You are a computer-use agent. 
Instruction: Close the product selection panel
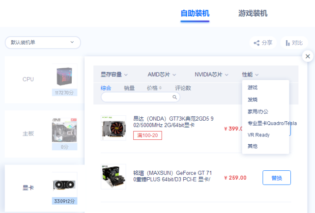[x=308, y=56]
